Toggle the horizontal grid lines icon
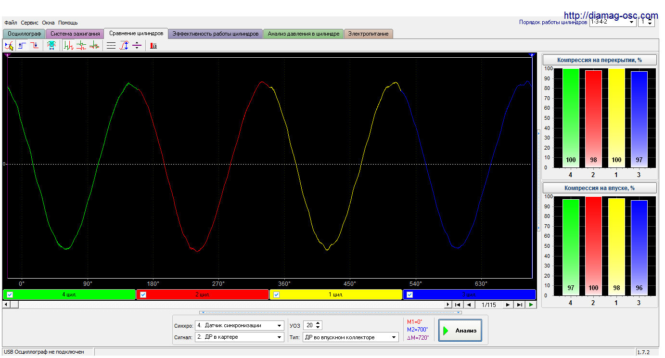 tap(111, 46)
